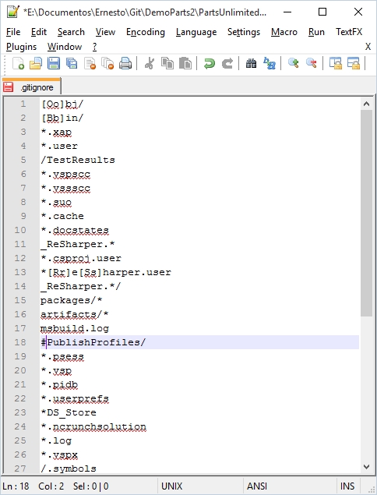Toggle the synchronize vertical scrolling icon
The image size is (377, 495).
tap(336, 63)
